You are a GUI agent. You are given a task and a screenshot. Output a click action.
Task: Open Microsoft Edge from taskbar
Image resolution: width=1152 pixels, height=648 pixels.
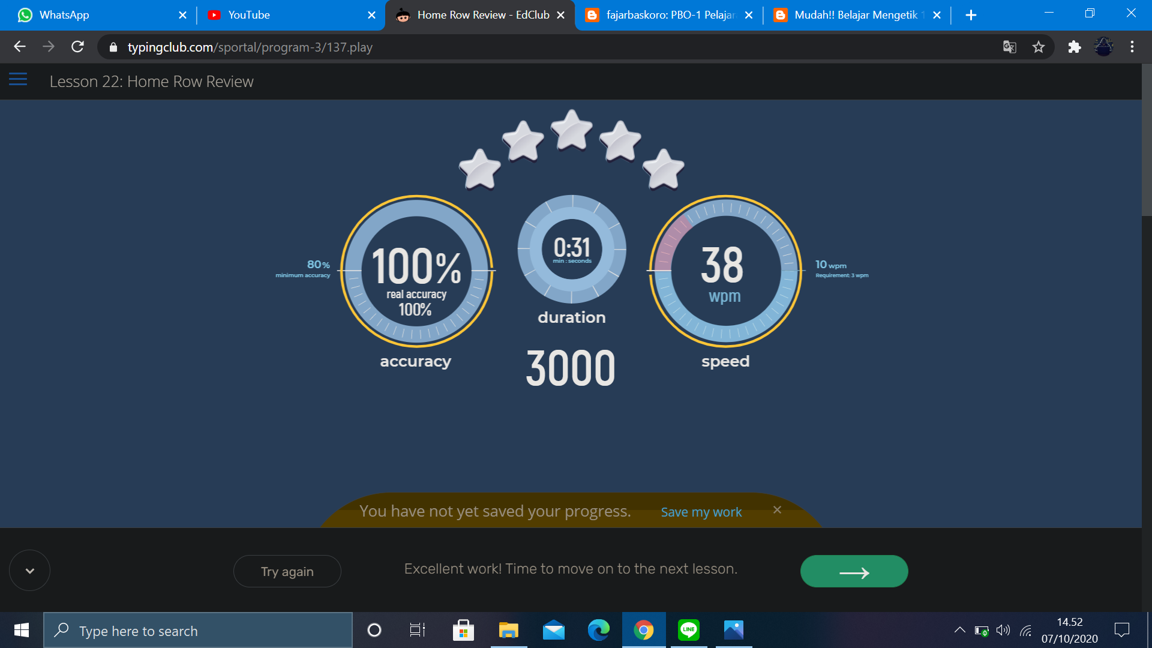598,630
